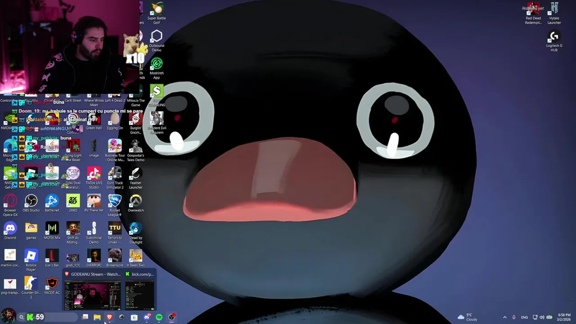This screenshot has height=324, width=576.
Task: Open martini-coc... image file on desktop
Action: 10,259
